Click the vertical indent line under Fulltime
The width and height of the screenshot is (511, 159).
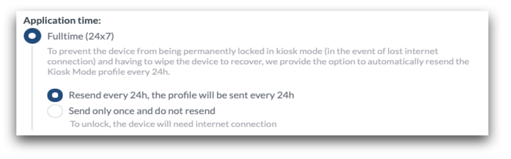tap(32, 86)
